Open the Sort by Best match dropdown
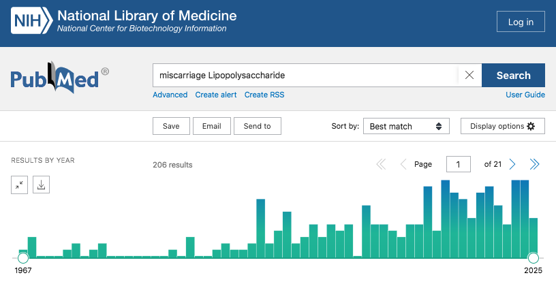Viewport: 556px width, 284px height. (x=406, y=126)
